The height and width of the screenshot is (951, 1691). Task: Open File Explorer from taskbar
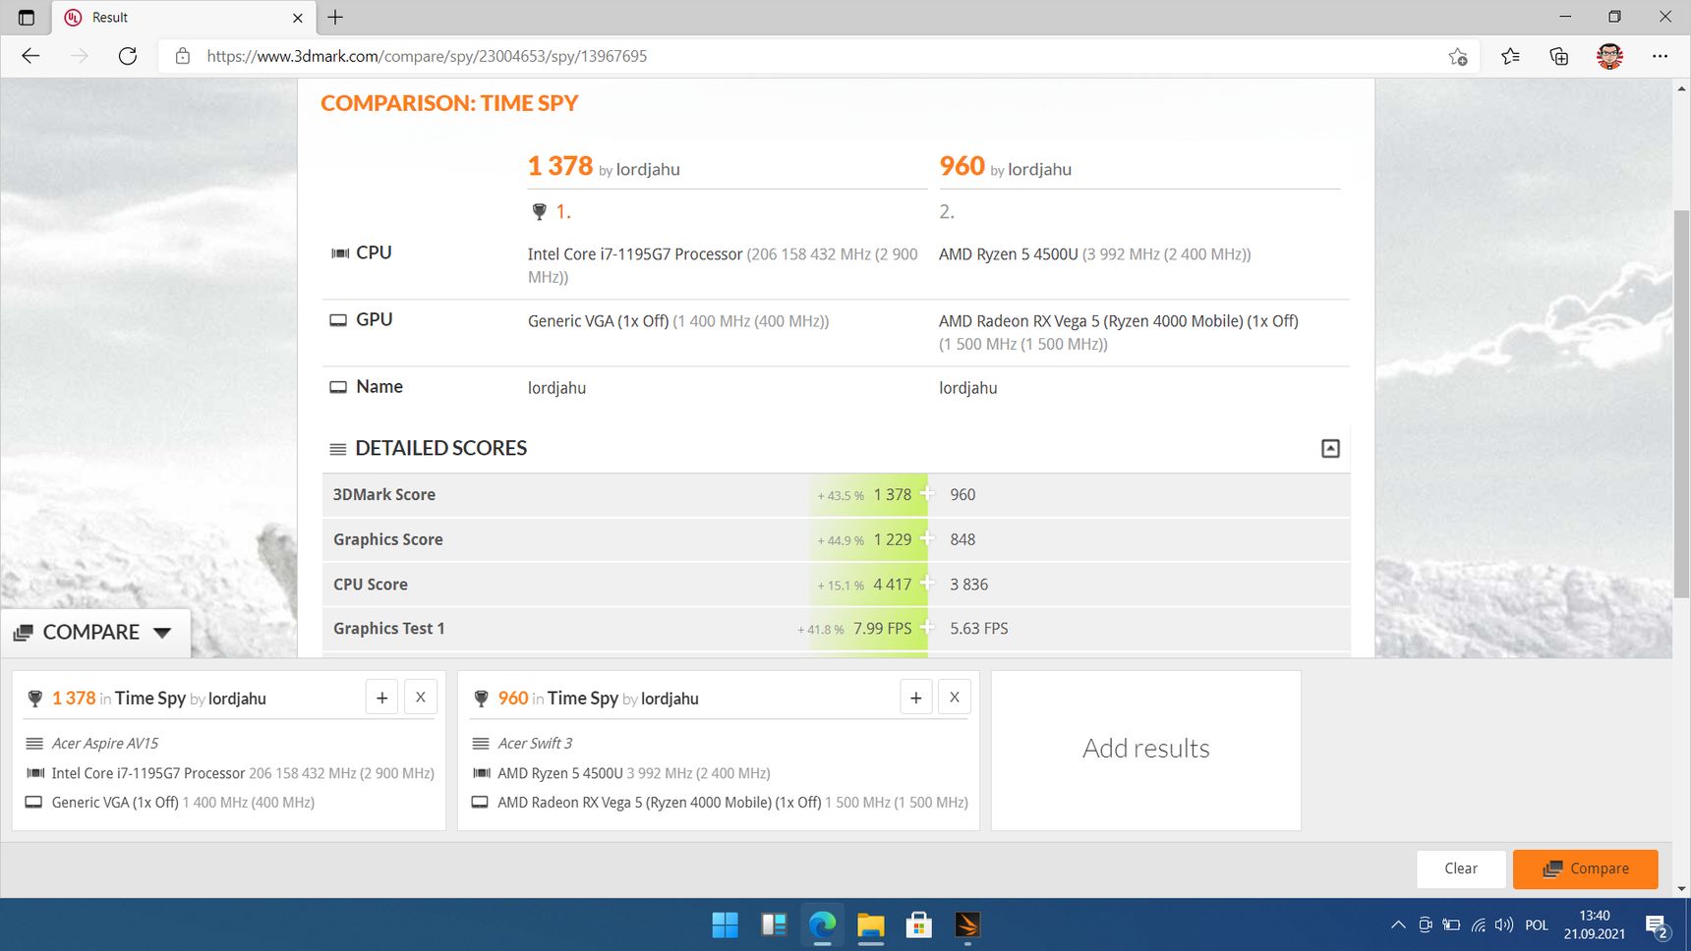pyautogui.click(x=870, y=925)
